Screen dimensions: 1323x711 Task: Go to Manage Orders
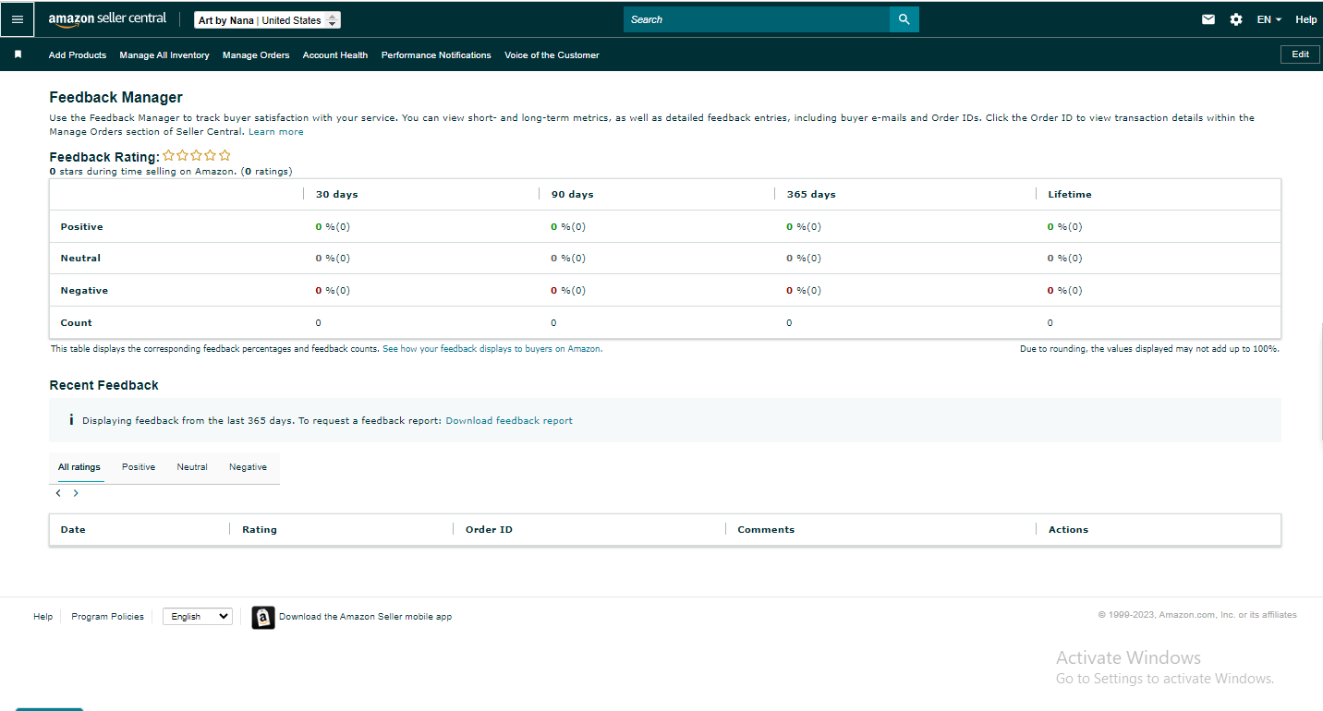(256, 55)
